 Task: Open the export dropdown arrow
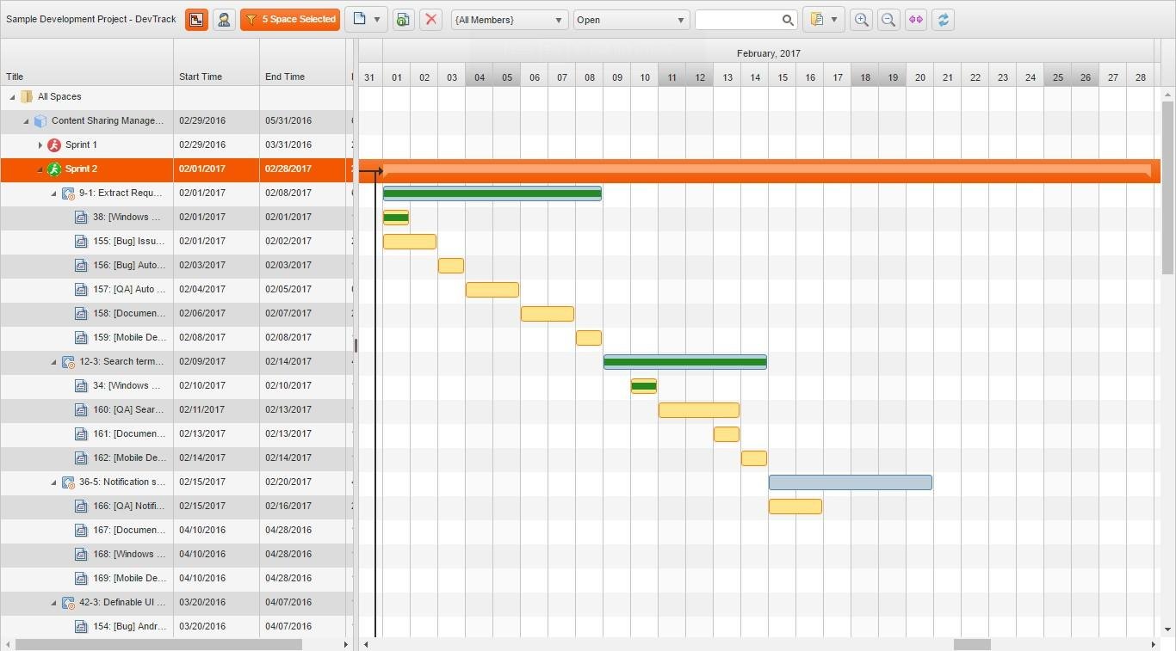click(834, 20)
